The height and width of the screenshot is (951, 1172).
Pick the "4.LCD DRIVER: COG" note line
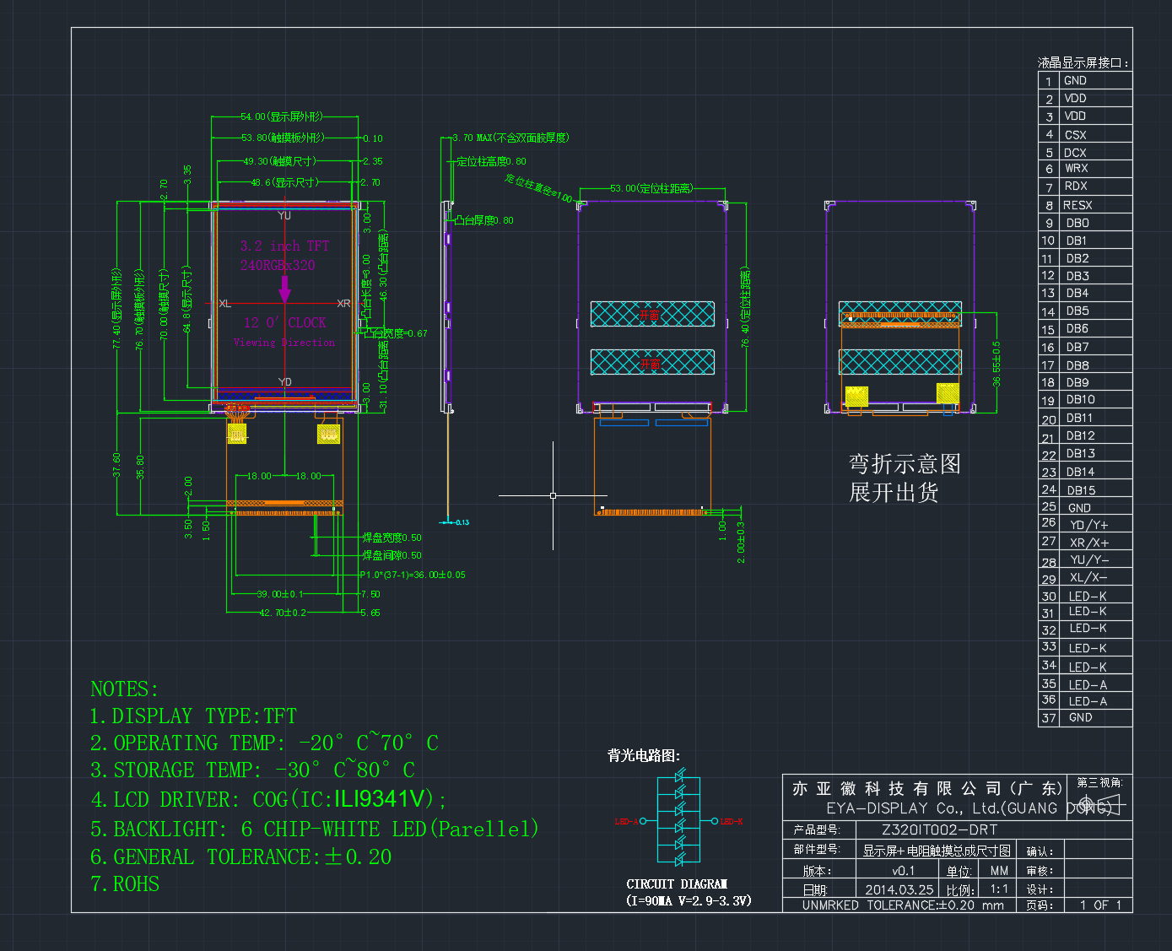click(x=268, y=799)
